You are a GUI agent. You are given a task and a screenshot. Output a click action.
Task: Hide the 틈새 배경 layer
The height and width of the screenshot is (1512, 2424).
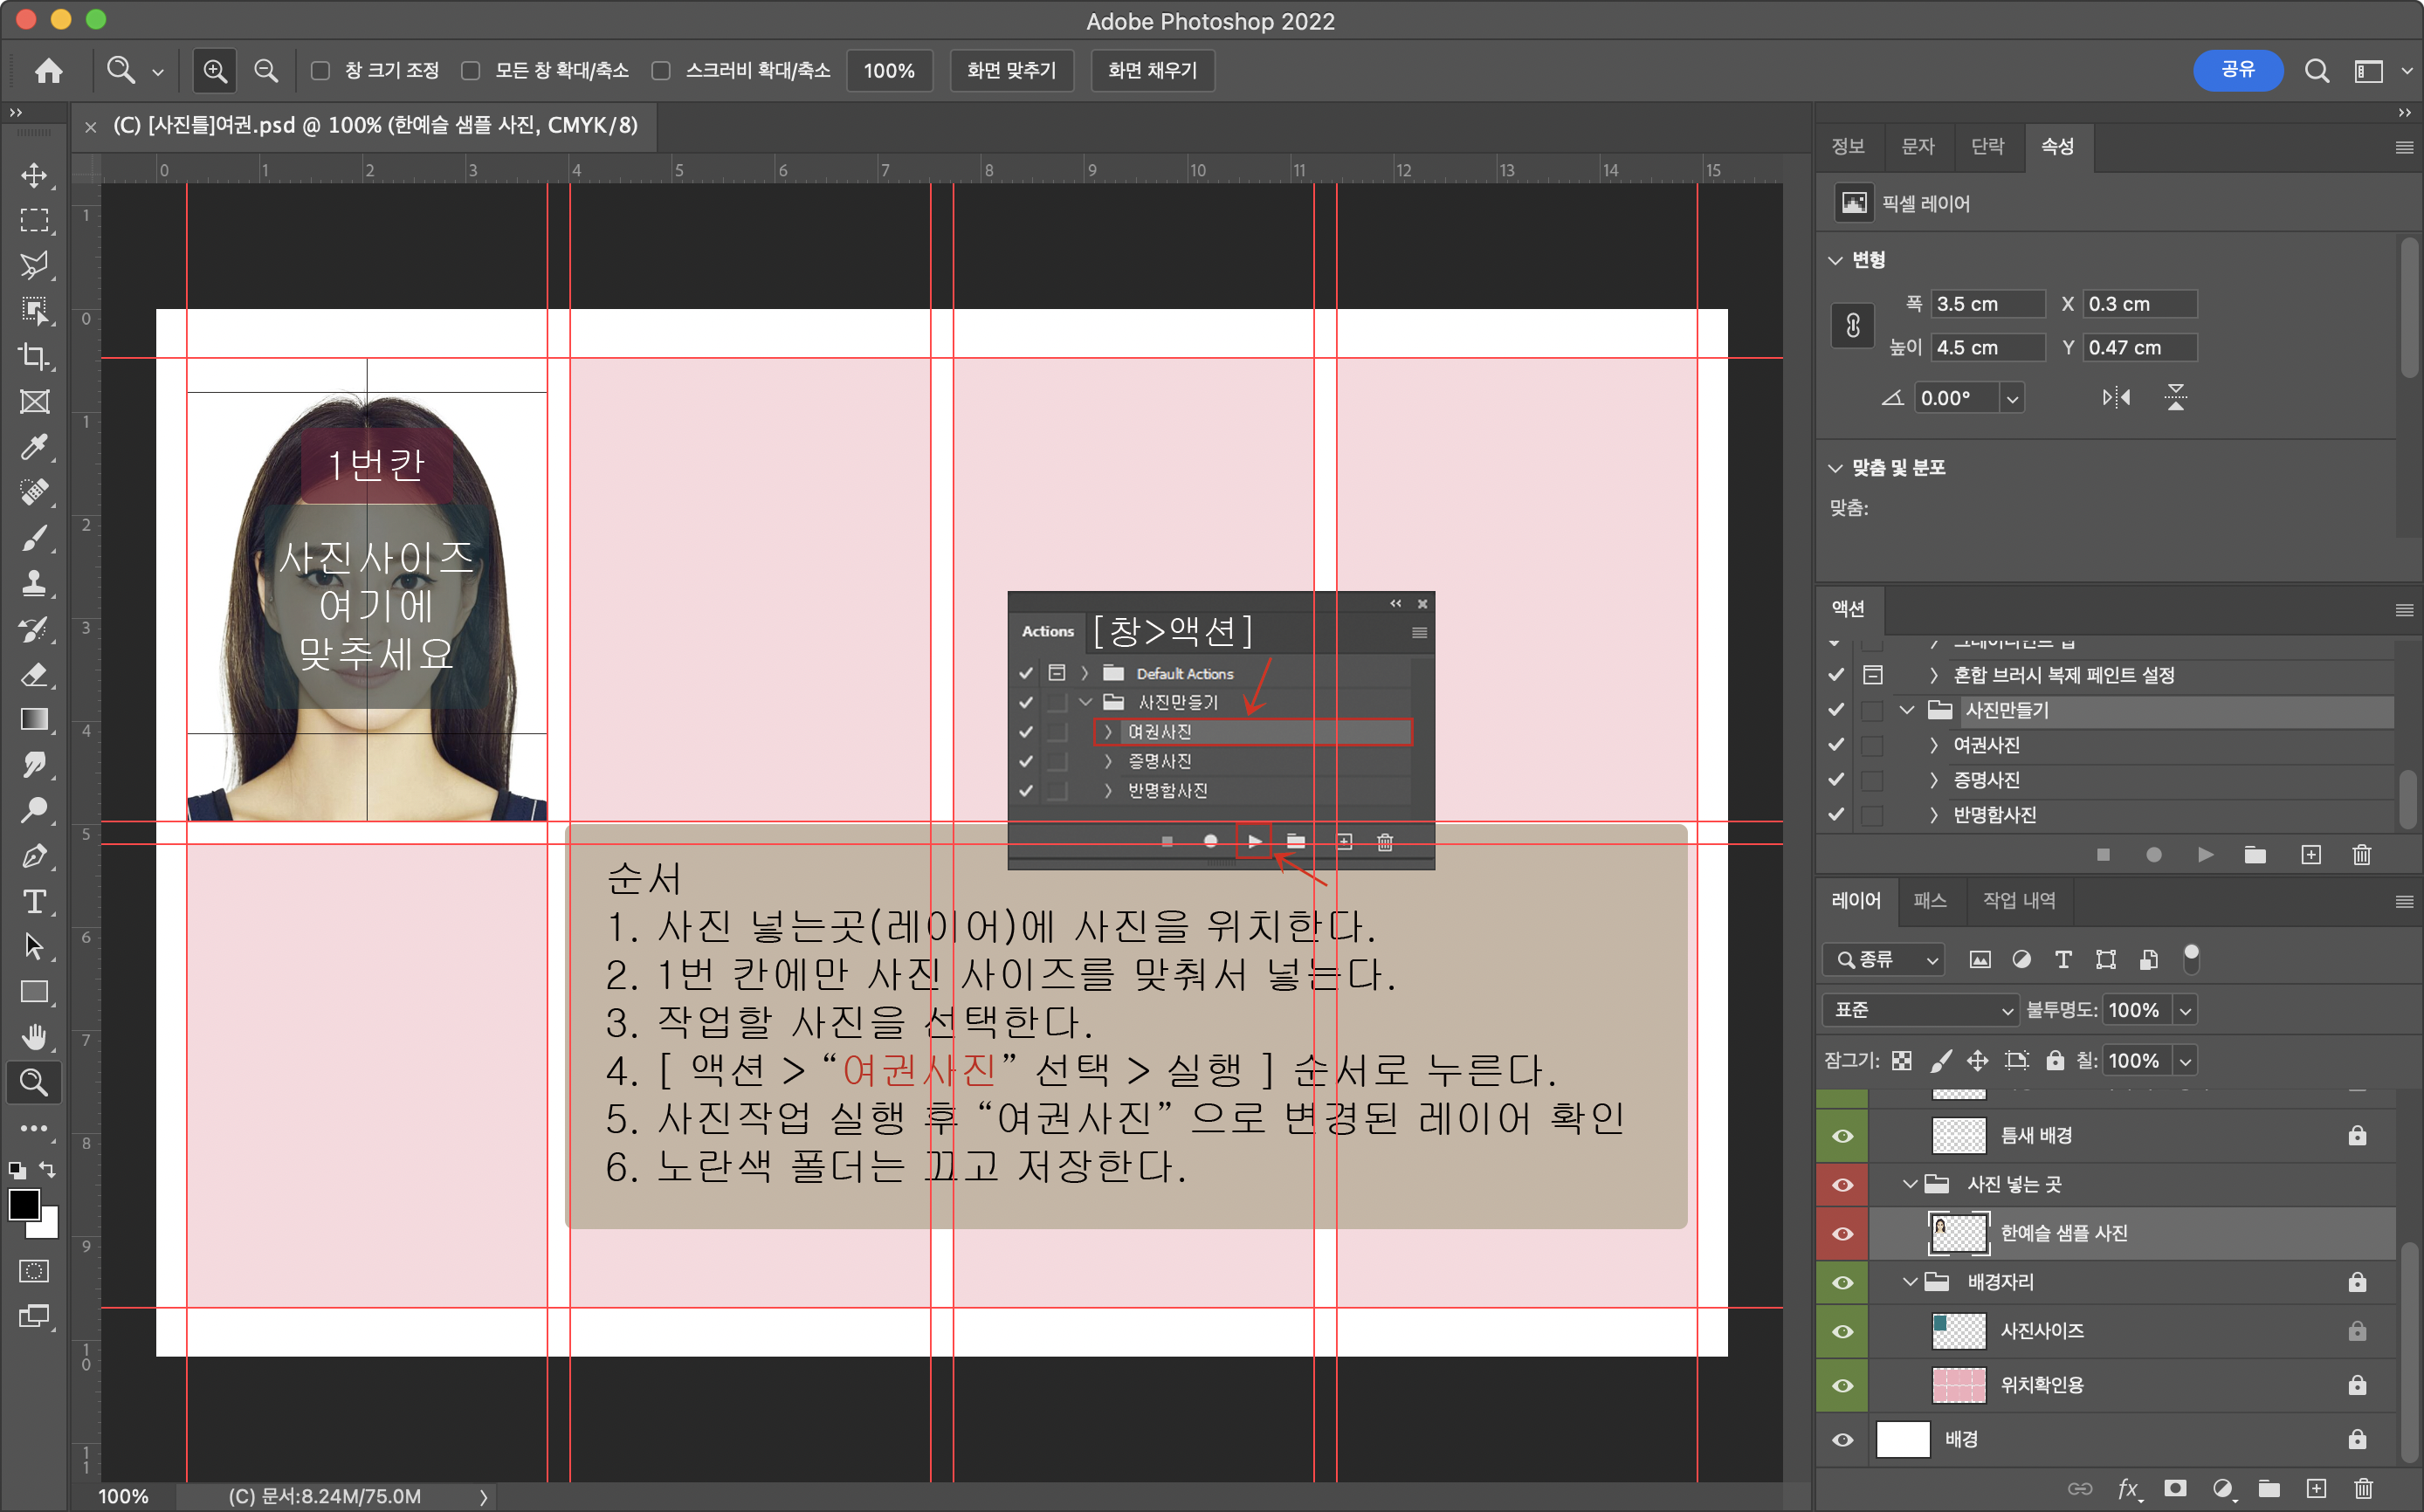1842,1136
